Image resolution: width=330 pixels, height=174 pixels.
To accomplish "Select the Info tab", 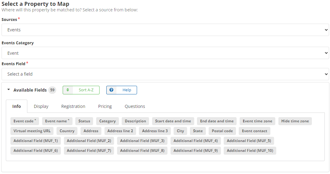I will click(17, 106).
